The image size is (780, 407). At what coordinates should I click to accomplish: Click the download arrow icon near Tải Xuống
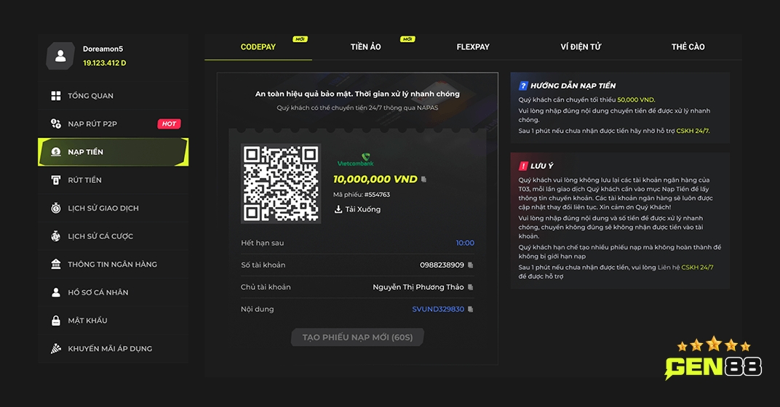click(x=338, y=209)
